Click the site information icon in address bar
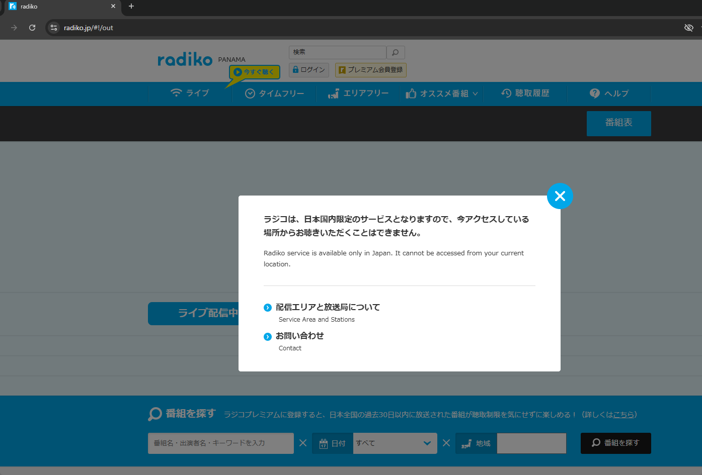Viewport: 702px width, 475px height. (54, 28)
